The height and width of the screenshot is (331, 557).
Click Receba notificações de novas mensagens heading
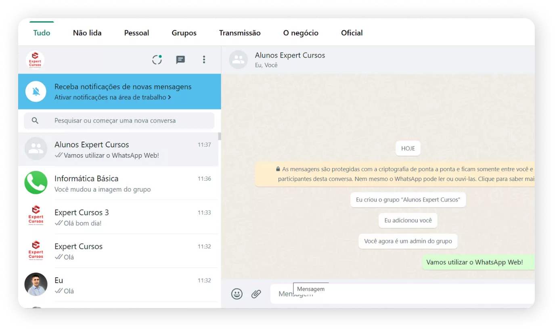point(123,87)
